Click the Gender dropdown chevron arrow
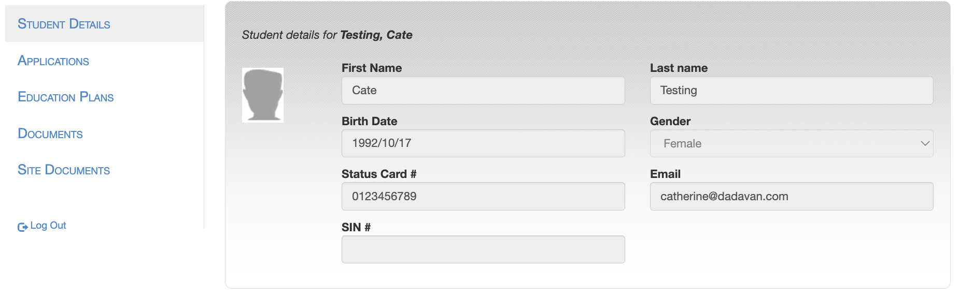The width and height of the screenshot is (959, 298). [x=925, y=143]
